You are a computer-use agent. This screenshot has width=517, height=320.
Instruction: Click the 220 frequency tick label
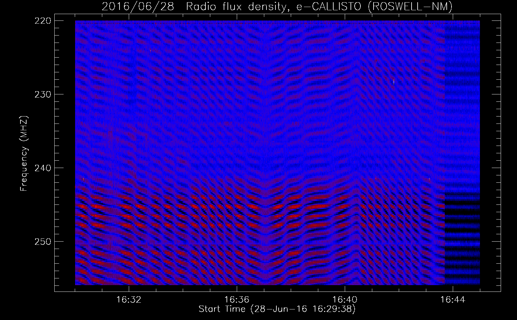(x=42, y=21)
